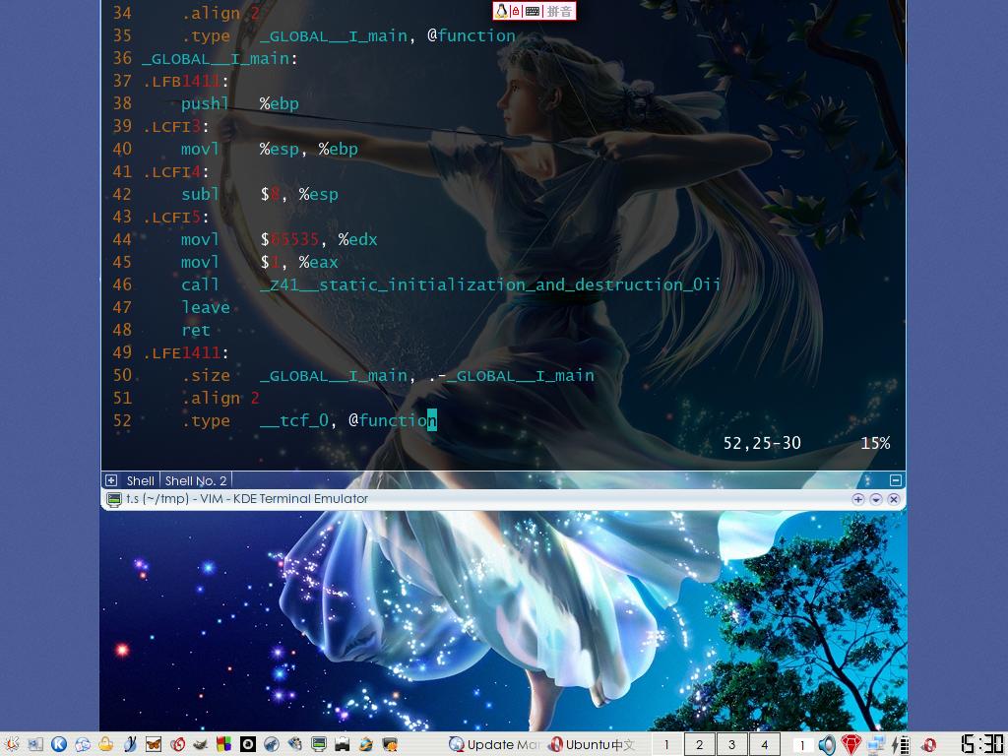Open the red swirl icon in the panel
This screenshot has width=1008, height=756.
[x=177, y=744]
